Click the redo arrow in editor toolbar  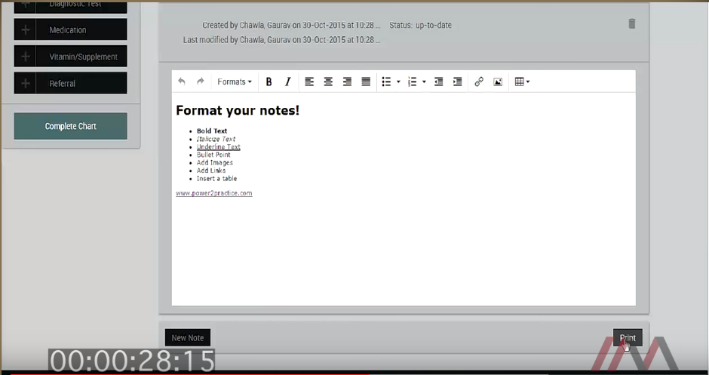201,81
